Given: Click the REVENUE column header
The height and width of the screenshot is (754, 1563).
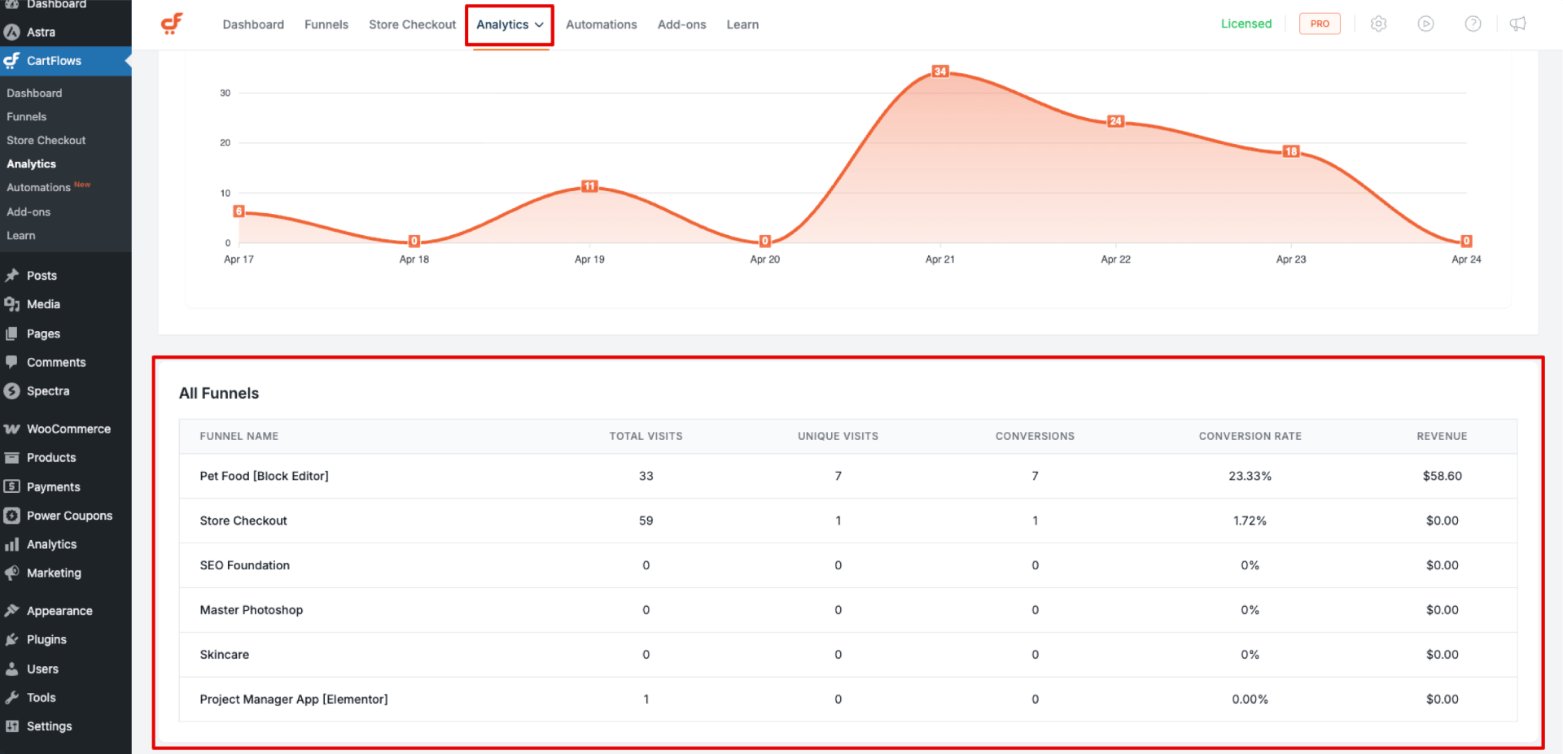Looking at the screenshot, I should coord(1442,436).
